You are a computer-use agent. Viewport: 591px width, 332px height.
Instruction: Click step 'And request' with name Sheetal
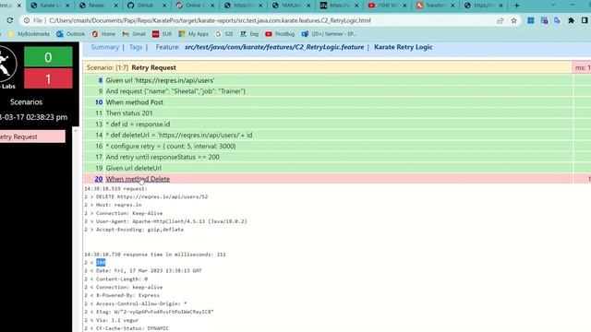(x=175, y=91)
